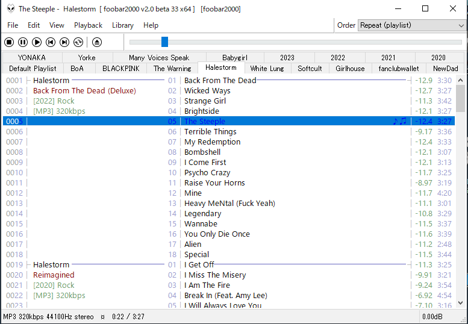The image size is (468, 324).
Task: Select the track Bombshell
Action: point(202,152)
